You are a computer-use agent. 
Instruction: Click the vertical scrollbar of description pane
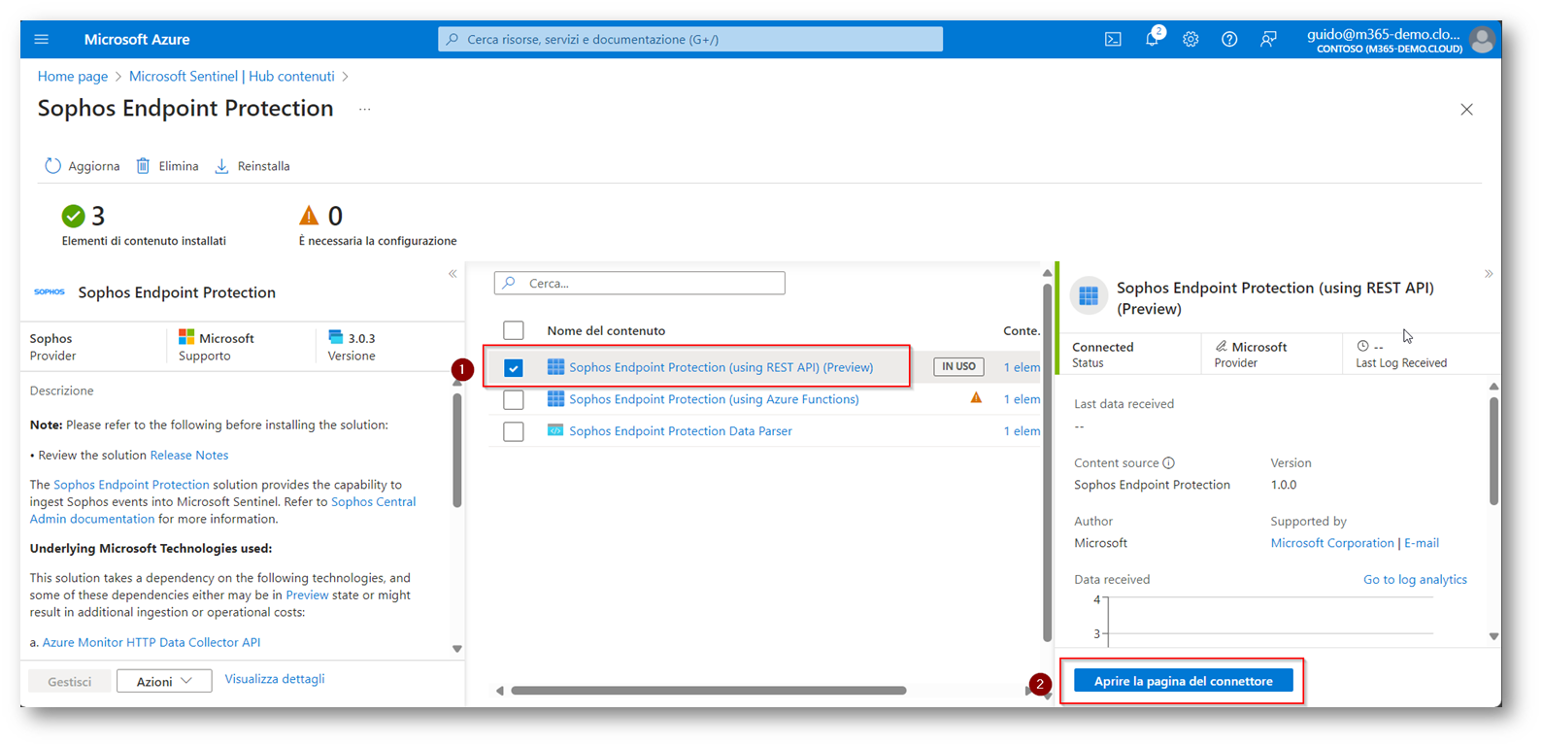pyautogui.click(x=457, y=451)
